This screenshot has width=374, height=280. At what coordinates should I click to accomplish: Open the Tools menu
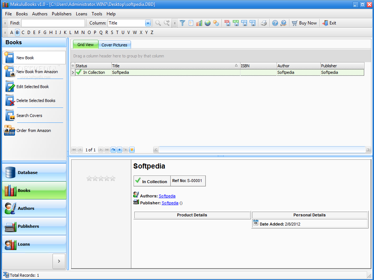(97, 14)
